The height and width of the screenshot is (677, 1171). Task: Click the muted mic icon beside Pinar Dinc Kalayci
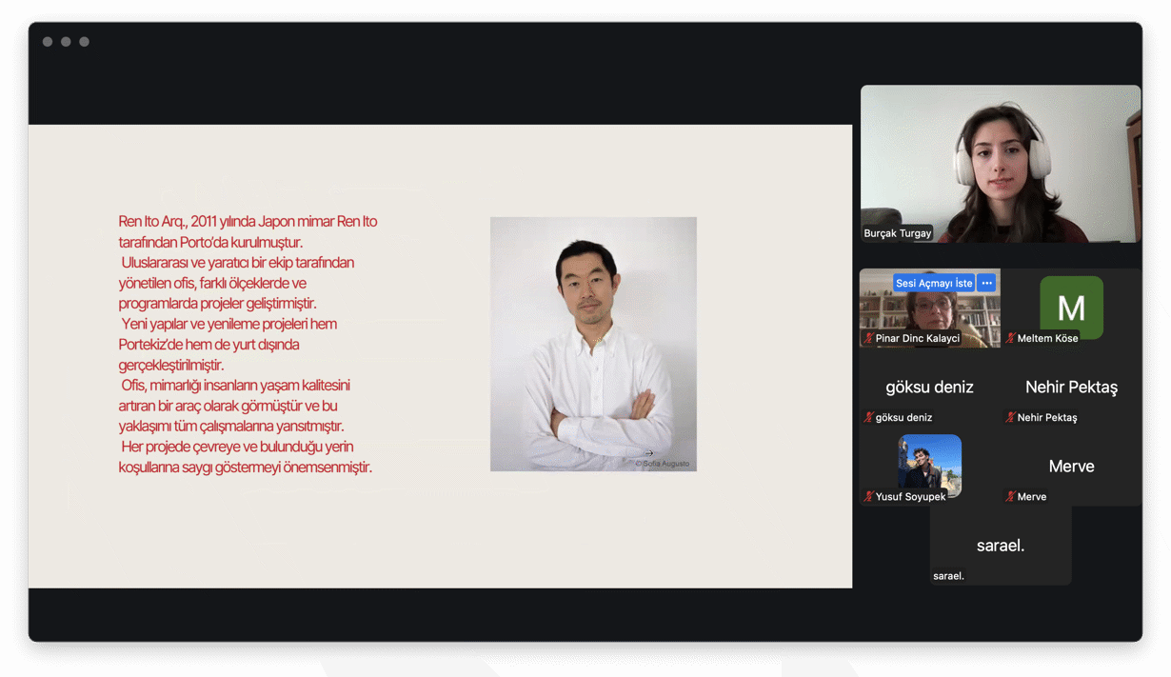pos(868,338)
